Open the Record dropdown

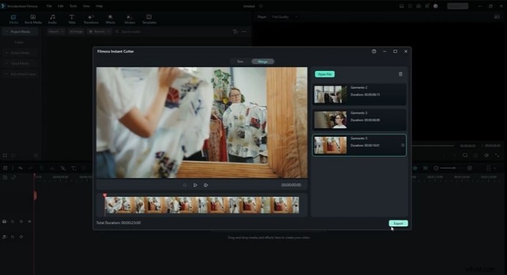pyautogui.click(x=99, y=32)
